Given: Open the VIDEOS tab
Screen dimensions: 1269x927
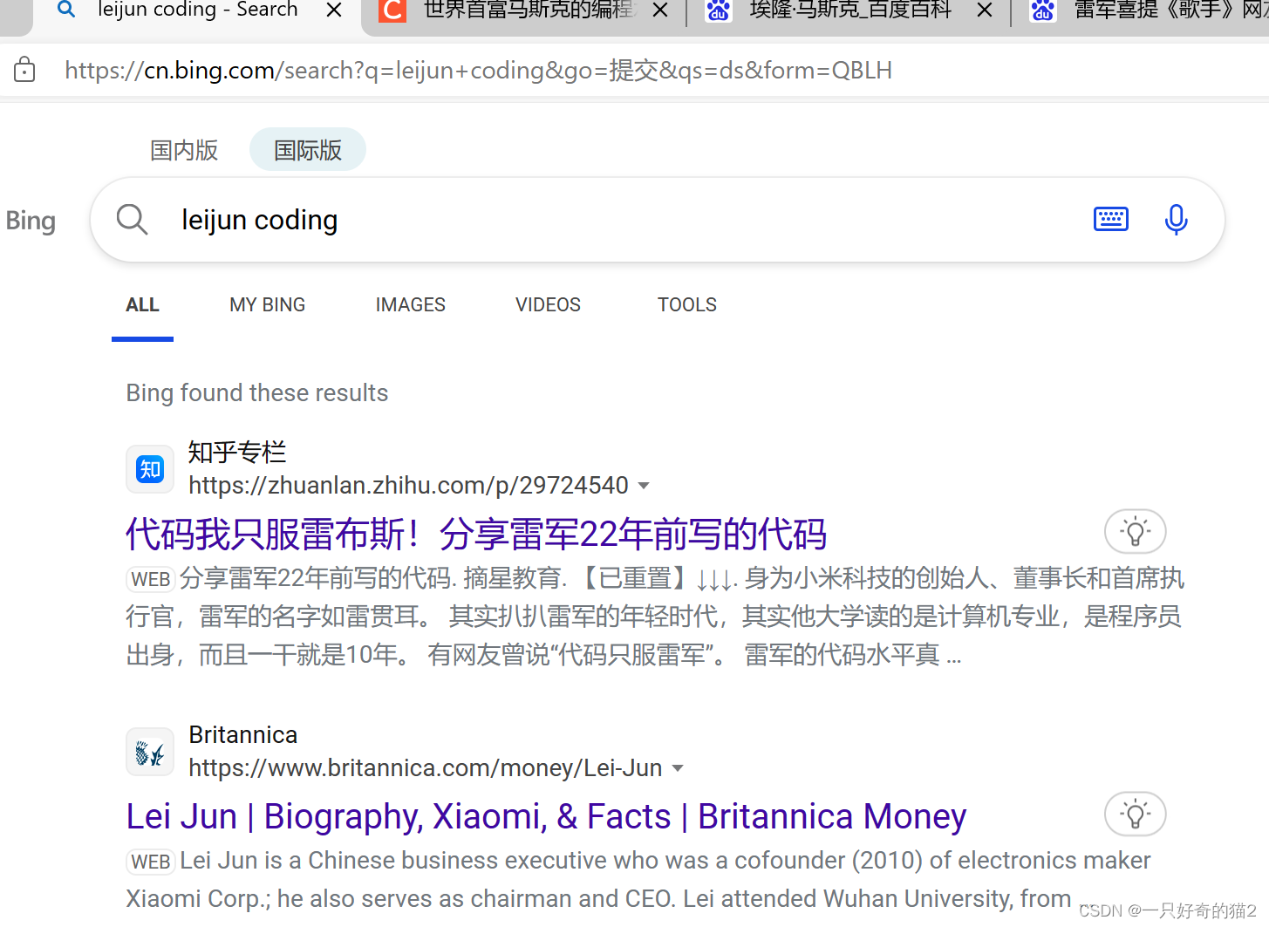Looking at the screenshot, I should pos(548,305).
